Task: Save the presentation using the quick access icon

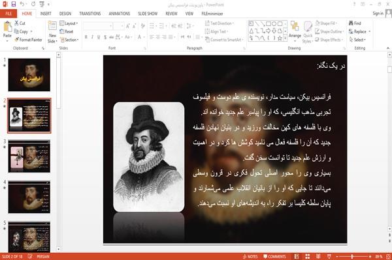Action: click(x=14, y=5)
